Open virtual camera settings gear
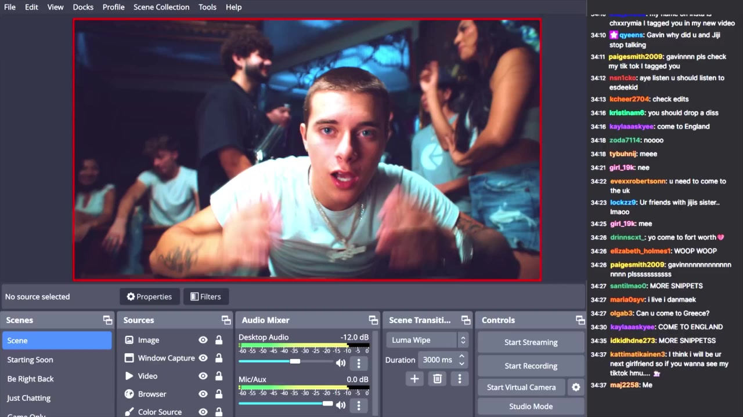743x417 pixels. tap(576, 387)
